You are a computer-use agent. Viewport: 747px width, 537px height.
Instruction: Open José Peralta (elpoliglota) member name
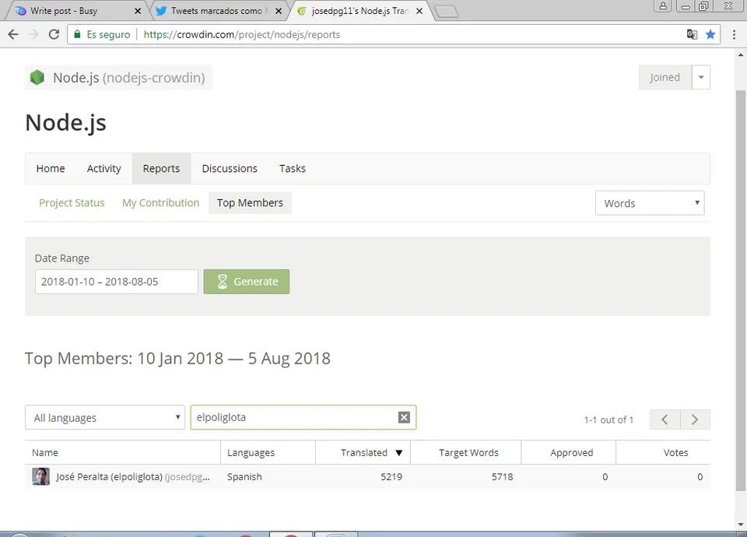click(x=109, y=477)
